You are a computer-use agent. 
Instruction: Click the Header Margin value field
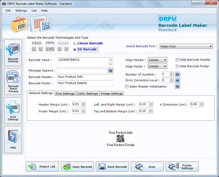[77, 104]
